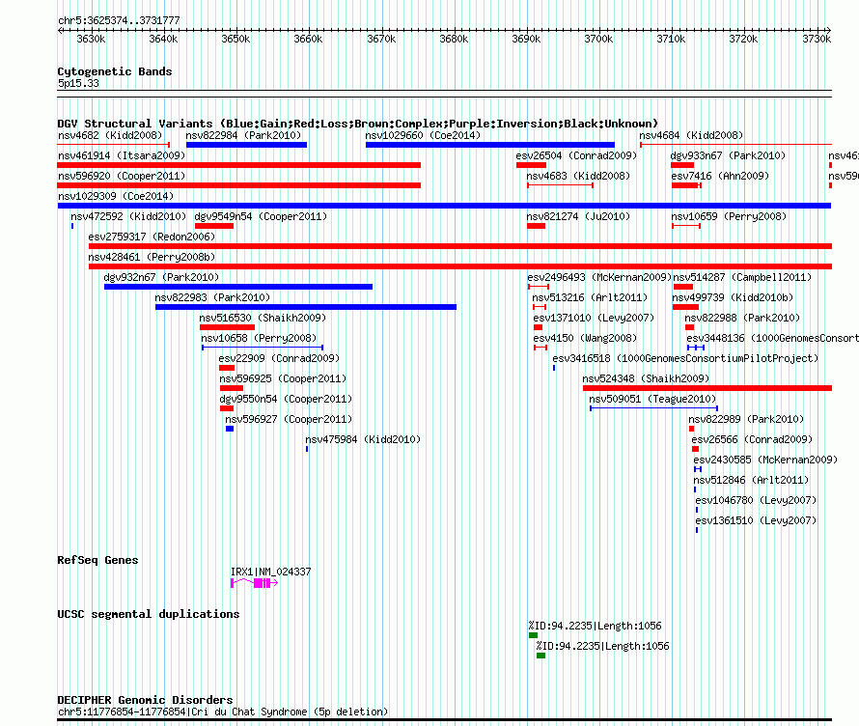Open the Cri du Chat Syndrome entry
Image resolution: width=859 pixels, height=726 pixels.
(223, 712)
